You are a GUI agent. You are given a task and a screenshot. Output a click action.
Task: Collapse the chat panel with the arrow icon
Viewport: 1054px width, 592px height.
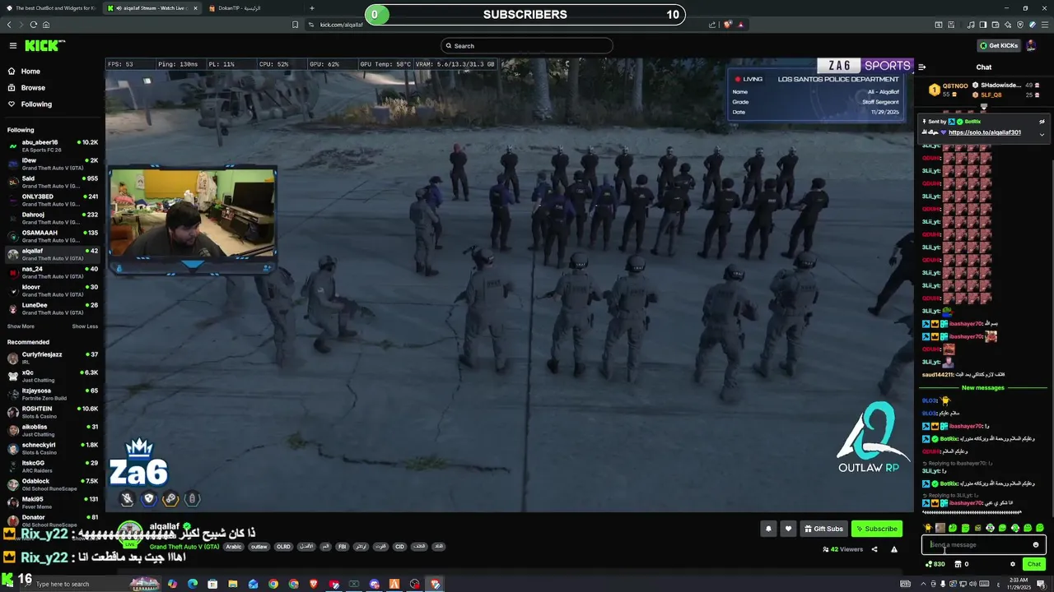922,67
